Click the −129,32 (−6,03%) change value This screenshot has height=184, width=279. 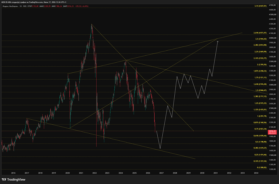(x=81, y=6)
